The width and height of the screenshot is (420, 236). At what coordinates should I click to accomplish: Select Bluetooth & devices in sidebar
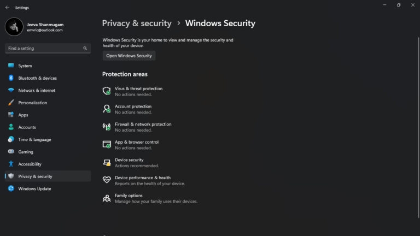click(x=37, y=78)
